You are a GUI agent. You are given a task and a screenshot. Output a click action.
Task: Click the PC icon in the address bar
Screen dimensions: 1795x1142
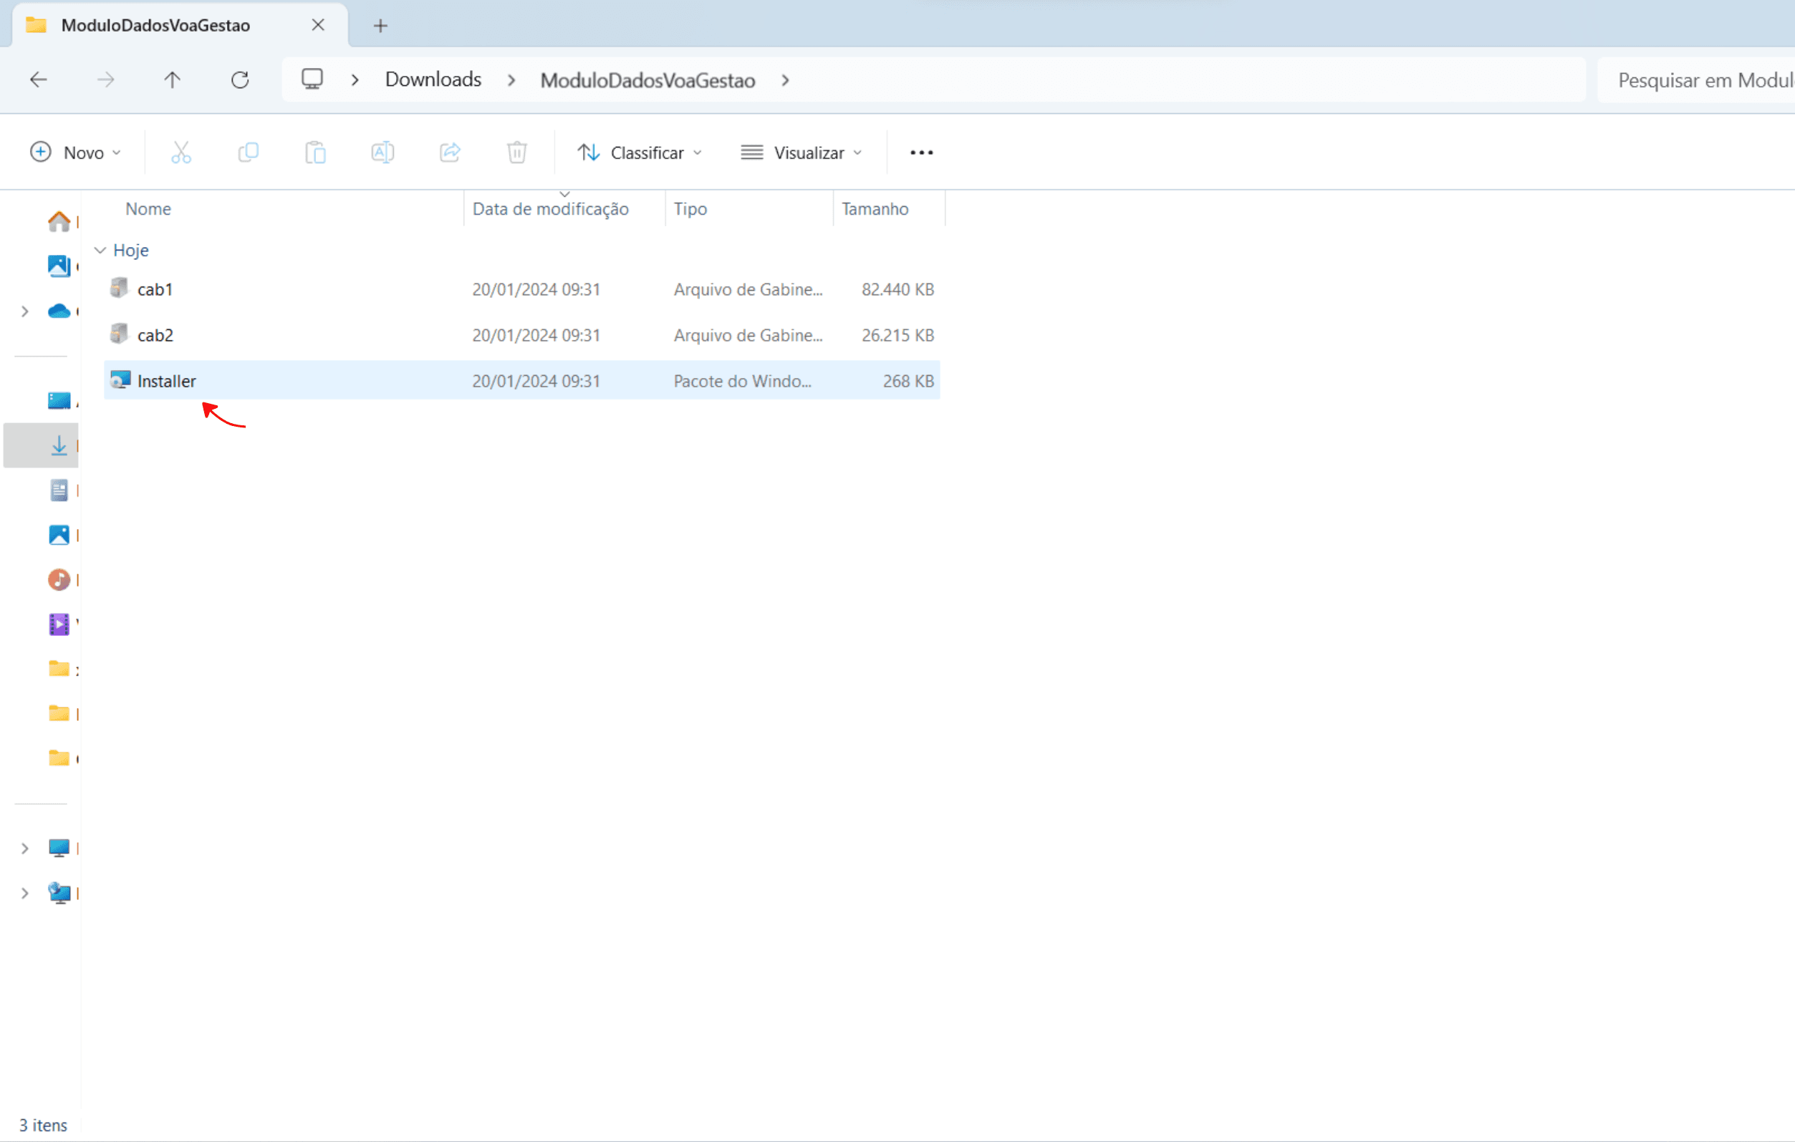pos(312,79)
